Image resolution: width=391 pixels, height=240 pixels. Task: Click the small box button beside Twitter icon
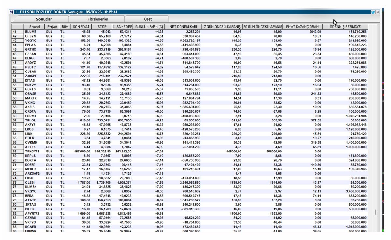(378, 12)
